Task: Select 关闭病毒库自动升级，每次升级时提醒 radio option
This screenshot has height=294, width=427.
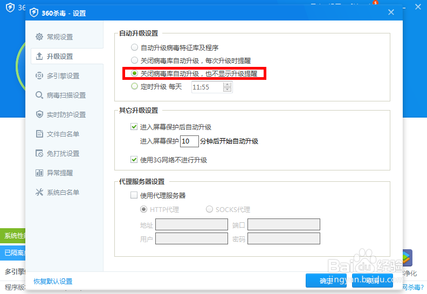Action: pyautogui.click(x=134, y=60)
